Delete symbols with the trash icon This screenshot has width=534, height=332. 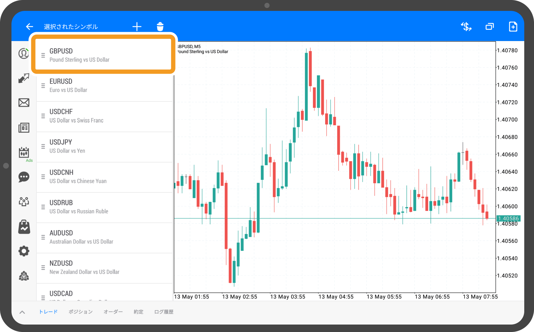click(160, 27)
